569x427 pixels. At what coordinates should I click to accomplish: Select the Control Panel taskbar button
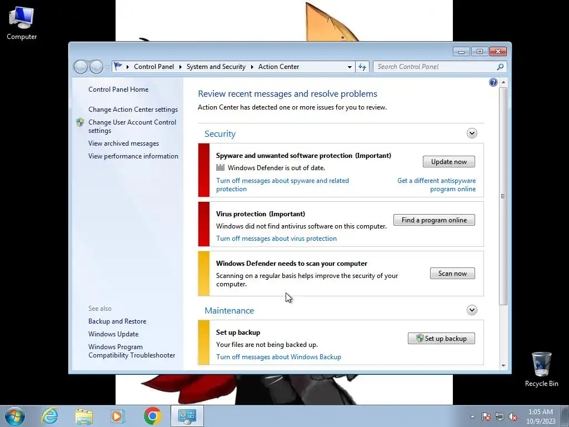(x=187, y=416)
